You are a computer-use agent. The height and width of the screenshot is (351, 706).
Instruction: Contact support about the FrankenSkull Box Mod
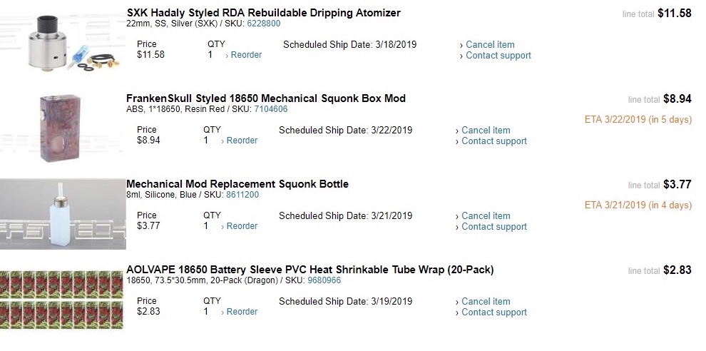[494, 141]
